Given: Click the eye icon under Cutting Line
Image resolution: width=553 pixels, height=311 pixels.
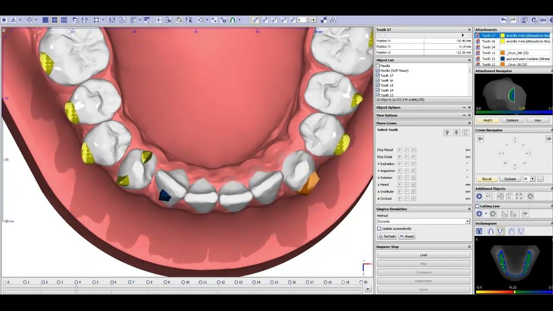Looking at the screenshot, I should coord(525,214).
